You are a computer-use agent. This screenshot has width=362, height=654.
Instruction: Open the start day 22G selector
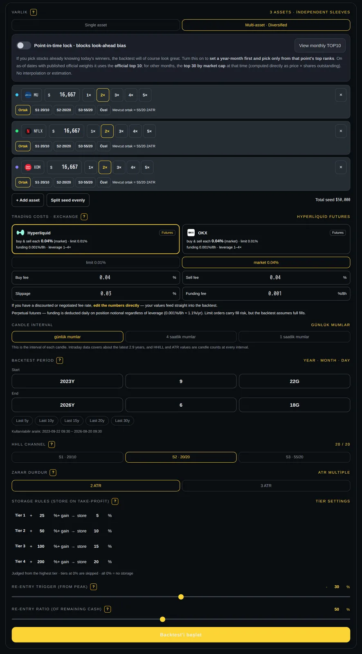click(x=295, y=381)
